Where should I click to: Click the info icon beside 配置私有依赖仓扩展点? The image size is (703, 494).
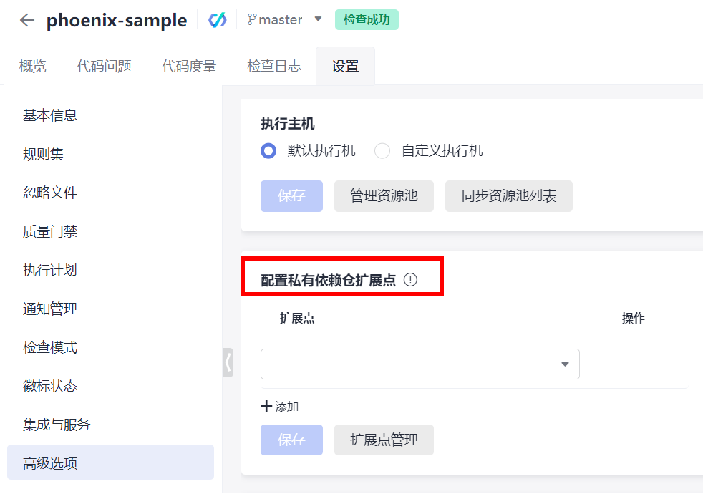tap(410, 280)
